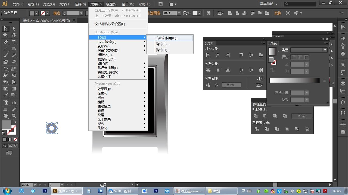Select the Scale tool
The width and height of the screenshot is (348, 195).
[14, 69]
